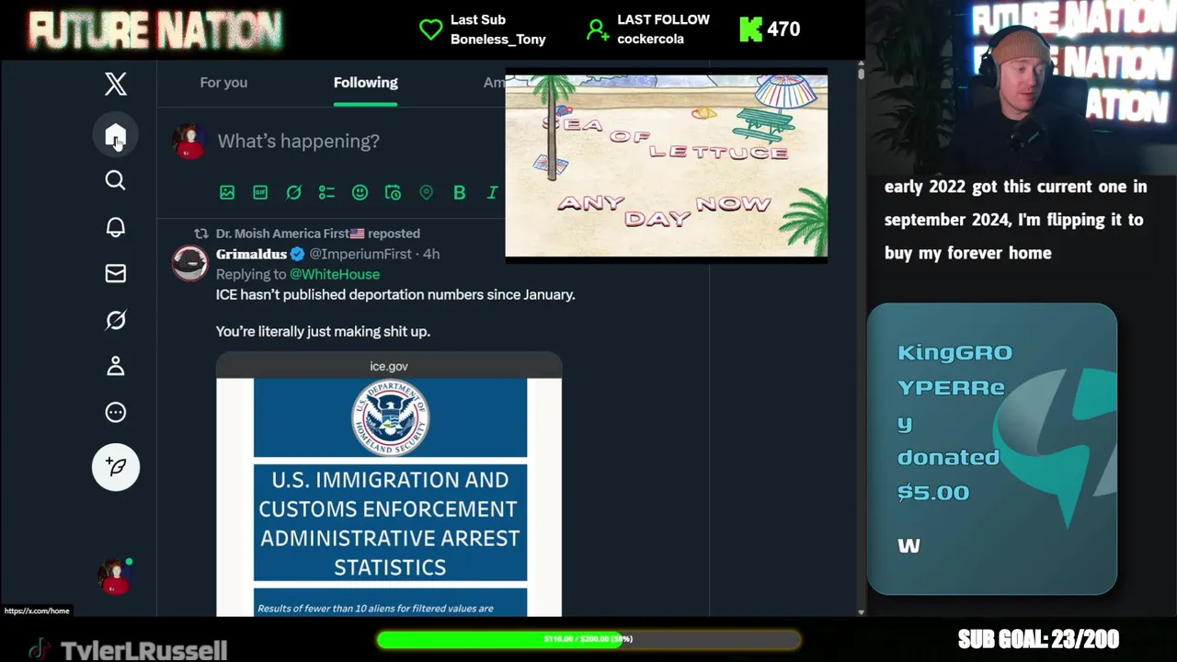Click the location tag icon
Screen dimensions: 1177x662
[x=426, y=192]
